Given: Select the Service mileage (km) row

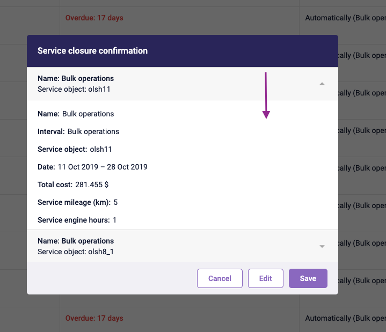Looking at the screenshot, I should pos(77,202).
